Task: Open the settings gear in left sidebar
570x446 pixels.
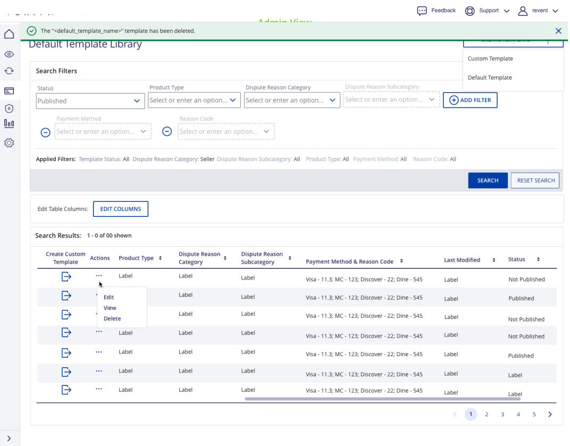Action: [9, 143]
